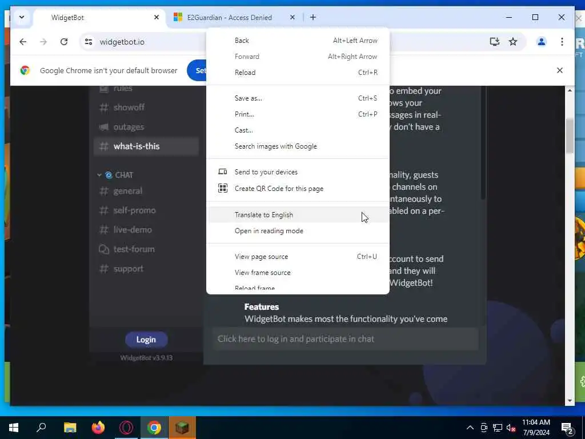The width and height of the screenshot is (585, 439).
Task: Switch to the E2Guardian - Access Denied tab
Action: [x=235, y=18]
